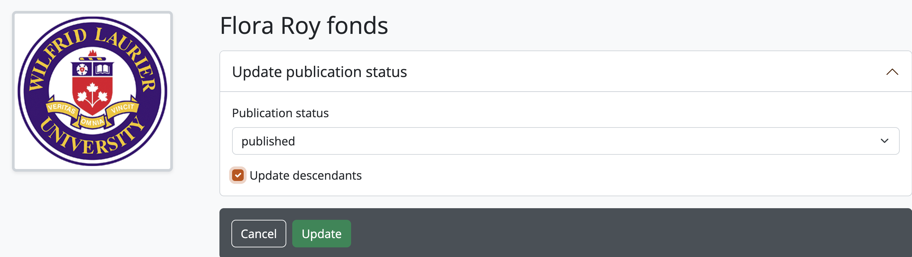Image resolution: width=912 pixels, height=257 pixels.
Task: Click the Update publication status panel title
Action: [319, 72]
